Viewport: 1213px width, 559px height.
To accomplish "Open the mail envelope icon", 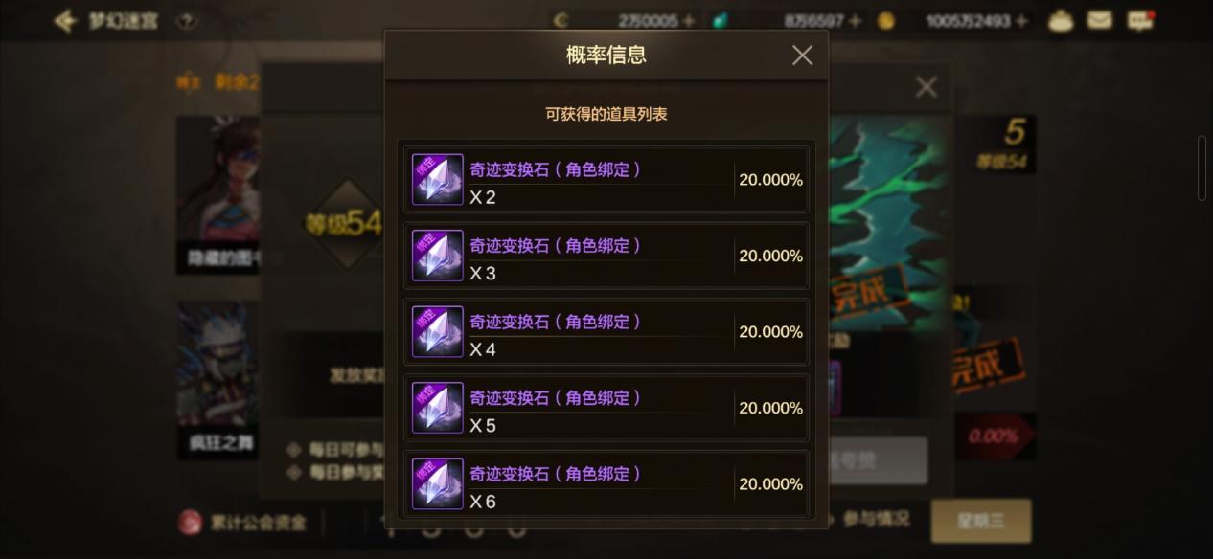I will tap(1099, 20).
